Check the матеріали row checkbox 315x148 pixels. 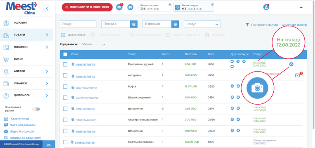pos(65,75)
